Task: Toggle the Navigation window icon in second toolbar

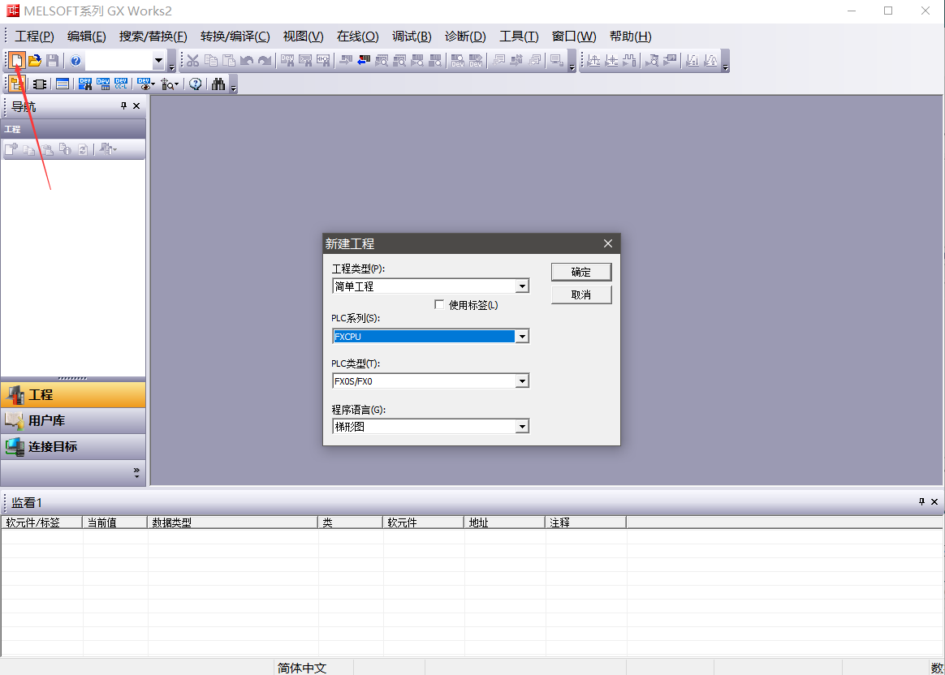Action: tap(17, 84)
